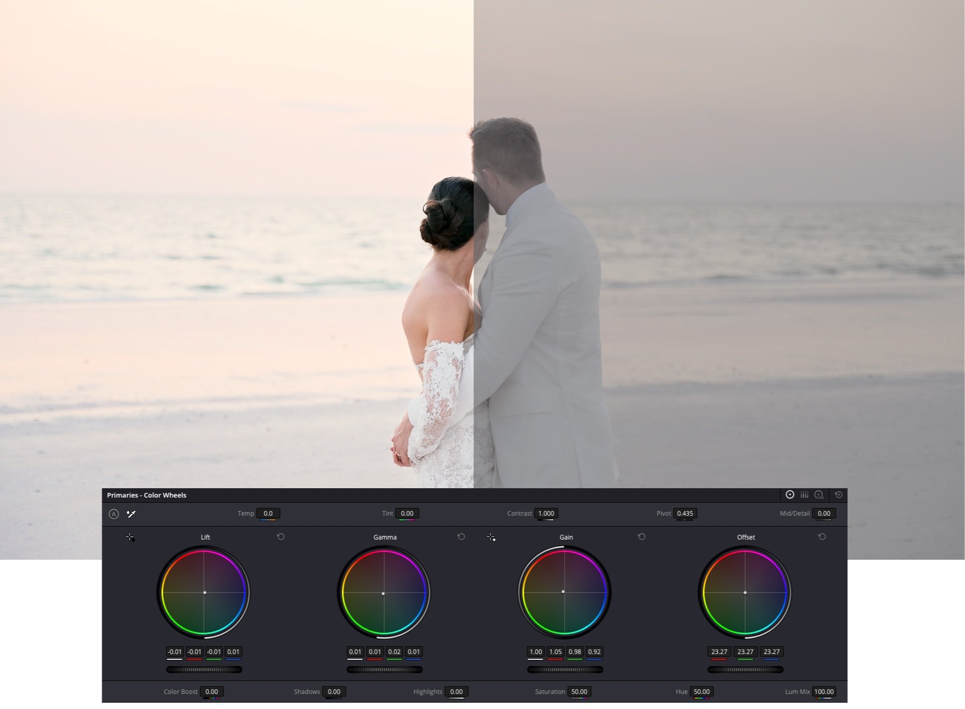
Task: Switch to Color Bars mode icon
Action: coord(804,495)
